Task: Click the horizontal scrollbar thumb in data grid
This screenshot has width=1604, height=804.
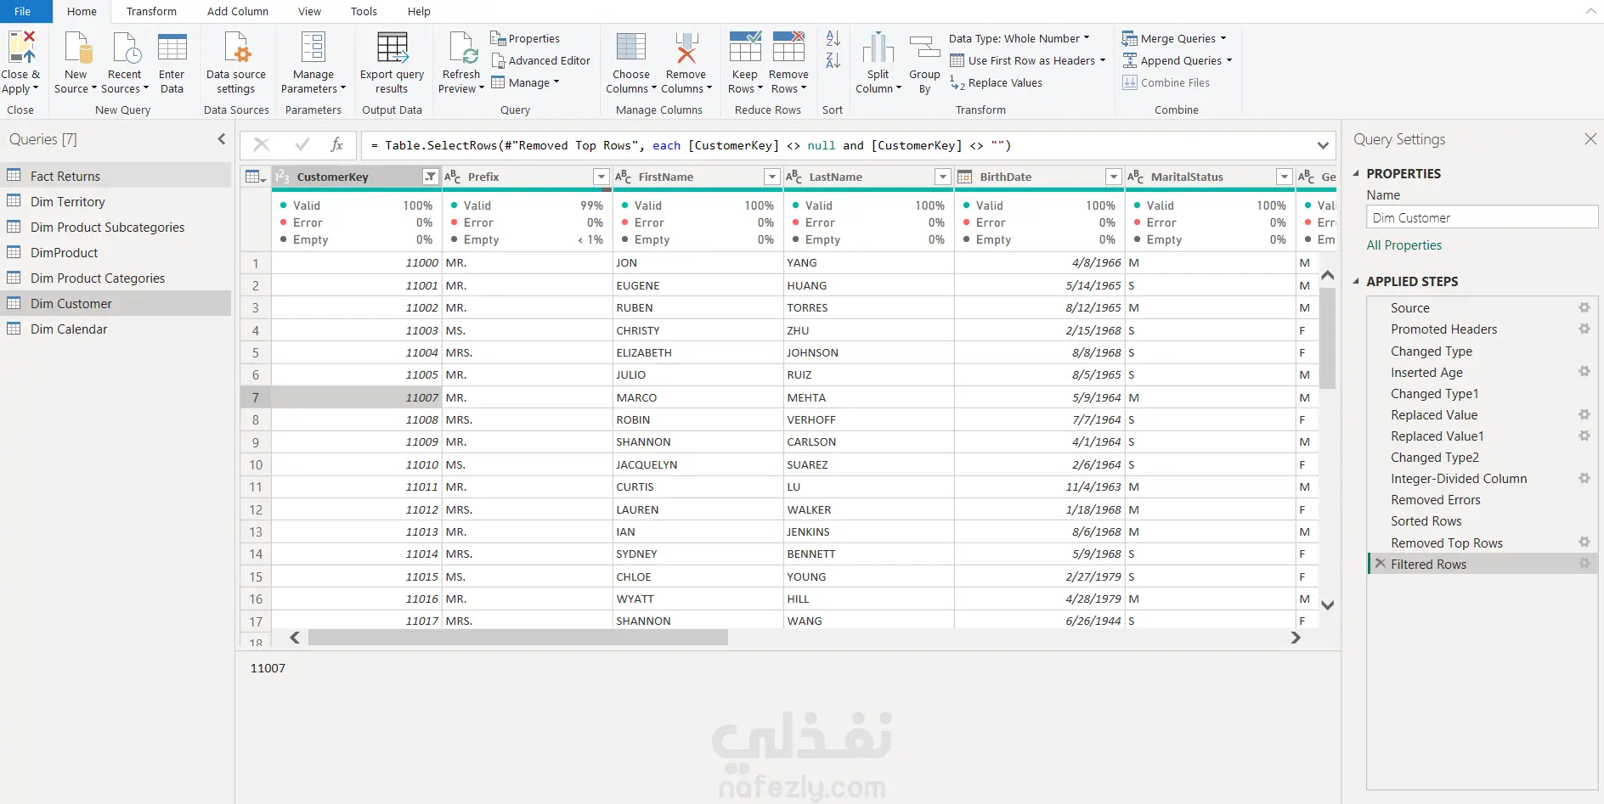Action: (x=518, y=637)
